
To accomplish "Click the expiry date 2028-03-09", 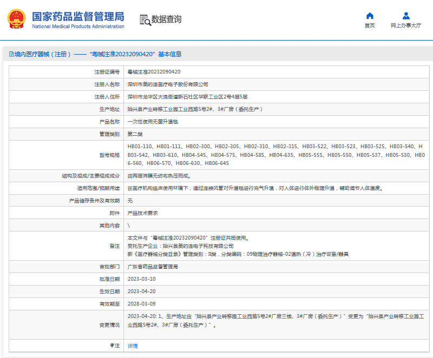I will tap(141, 304).
